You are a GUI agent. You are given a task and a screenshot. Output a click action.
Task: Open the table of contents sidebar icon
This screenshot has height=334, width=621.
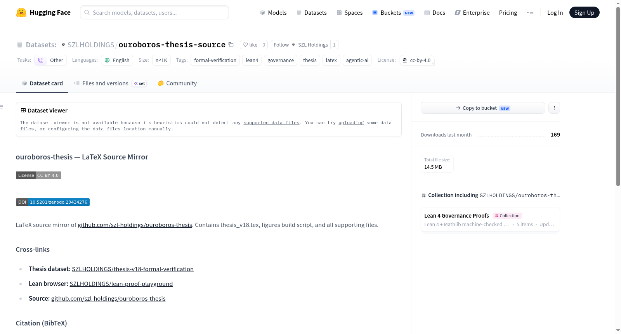coord(2,107)
